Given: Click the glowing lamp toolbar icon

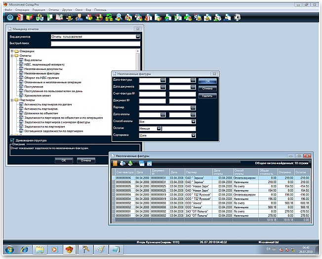Looking at the screenshot, I should coord(69,17).
